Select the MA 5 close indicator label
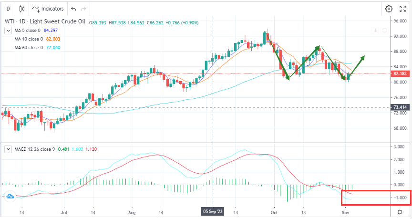The height and width of the screenshot is (219, 412). (x=29, y=31)
